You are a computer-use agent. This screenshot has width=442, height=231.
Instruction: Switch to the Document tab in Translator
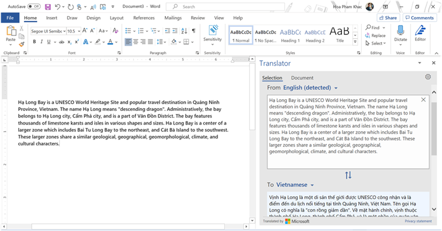point(302,78)
